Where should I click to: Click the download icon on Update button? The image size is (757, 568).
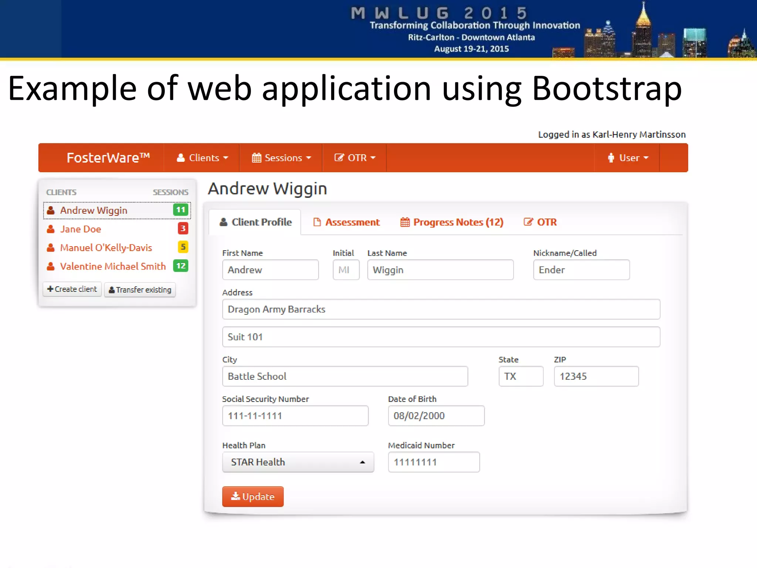pyautogui.click(x=235, y=496)
